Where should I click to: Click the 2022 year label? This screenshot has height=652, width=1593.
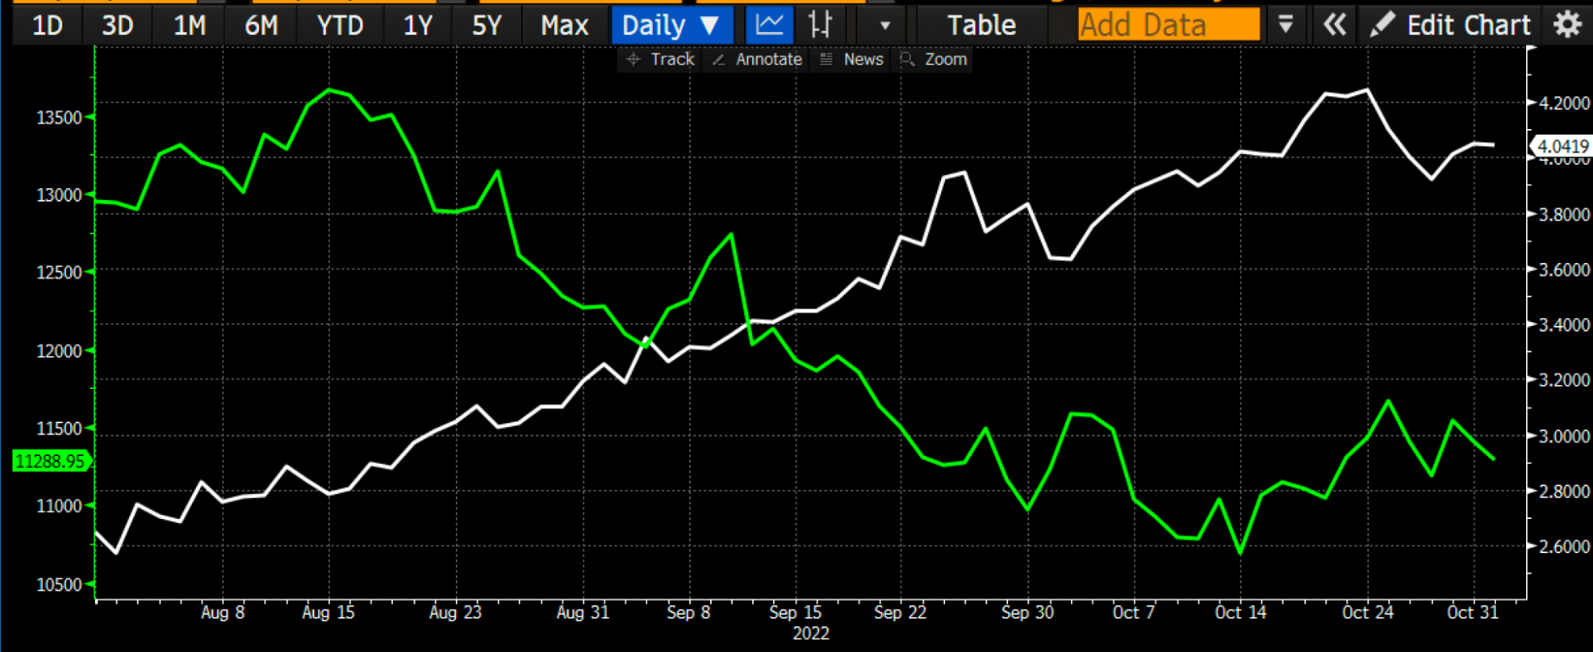810,634
